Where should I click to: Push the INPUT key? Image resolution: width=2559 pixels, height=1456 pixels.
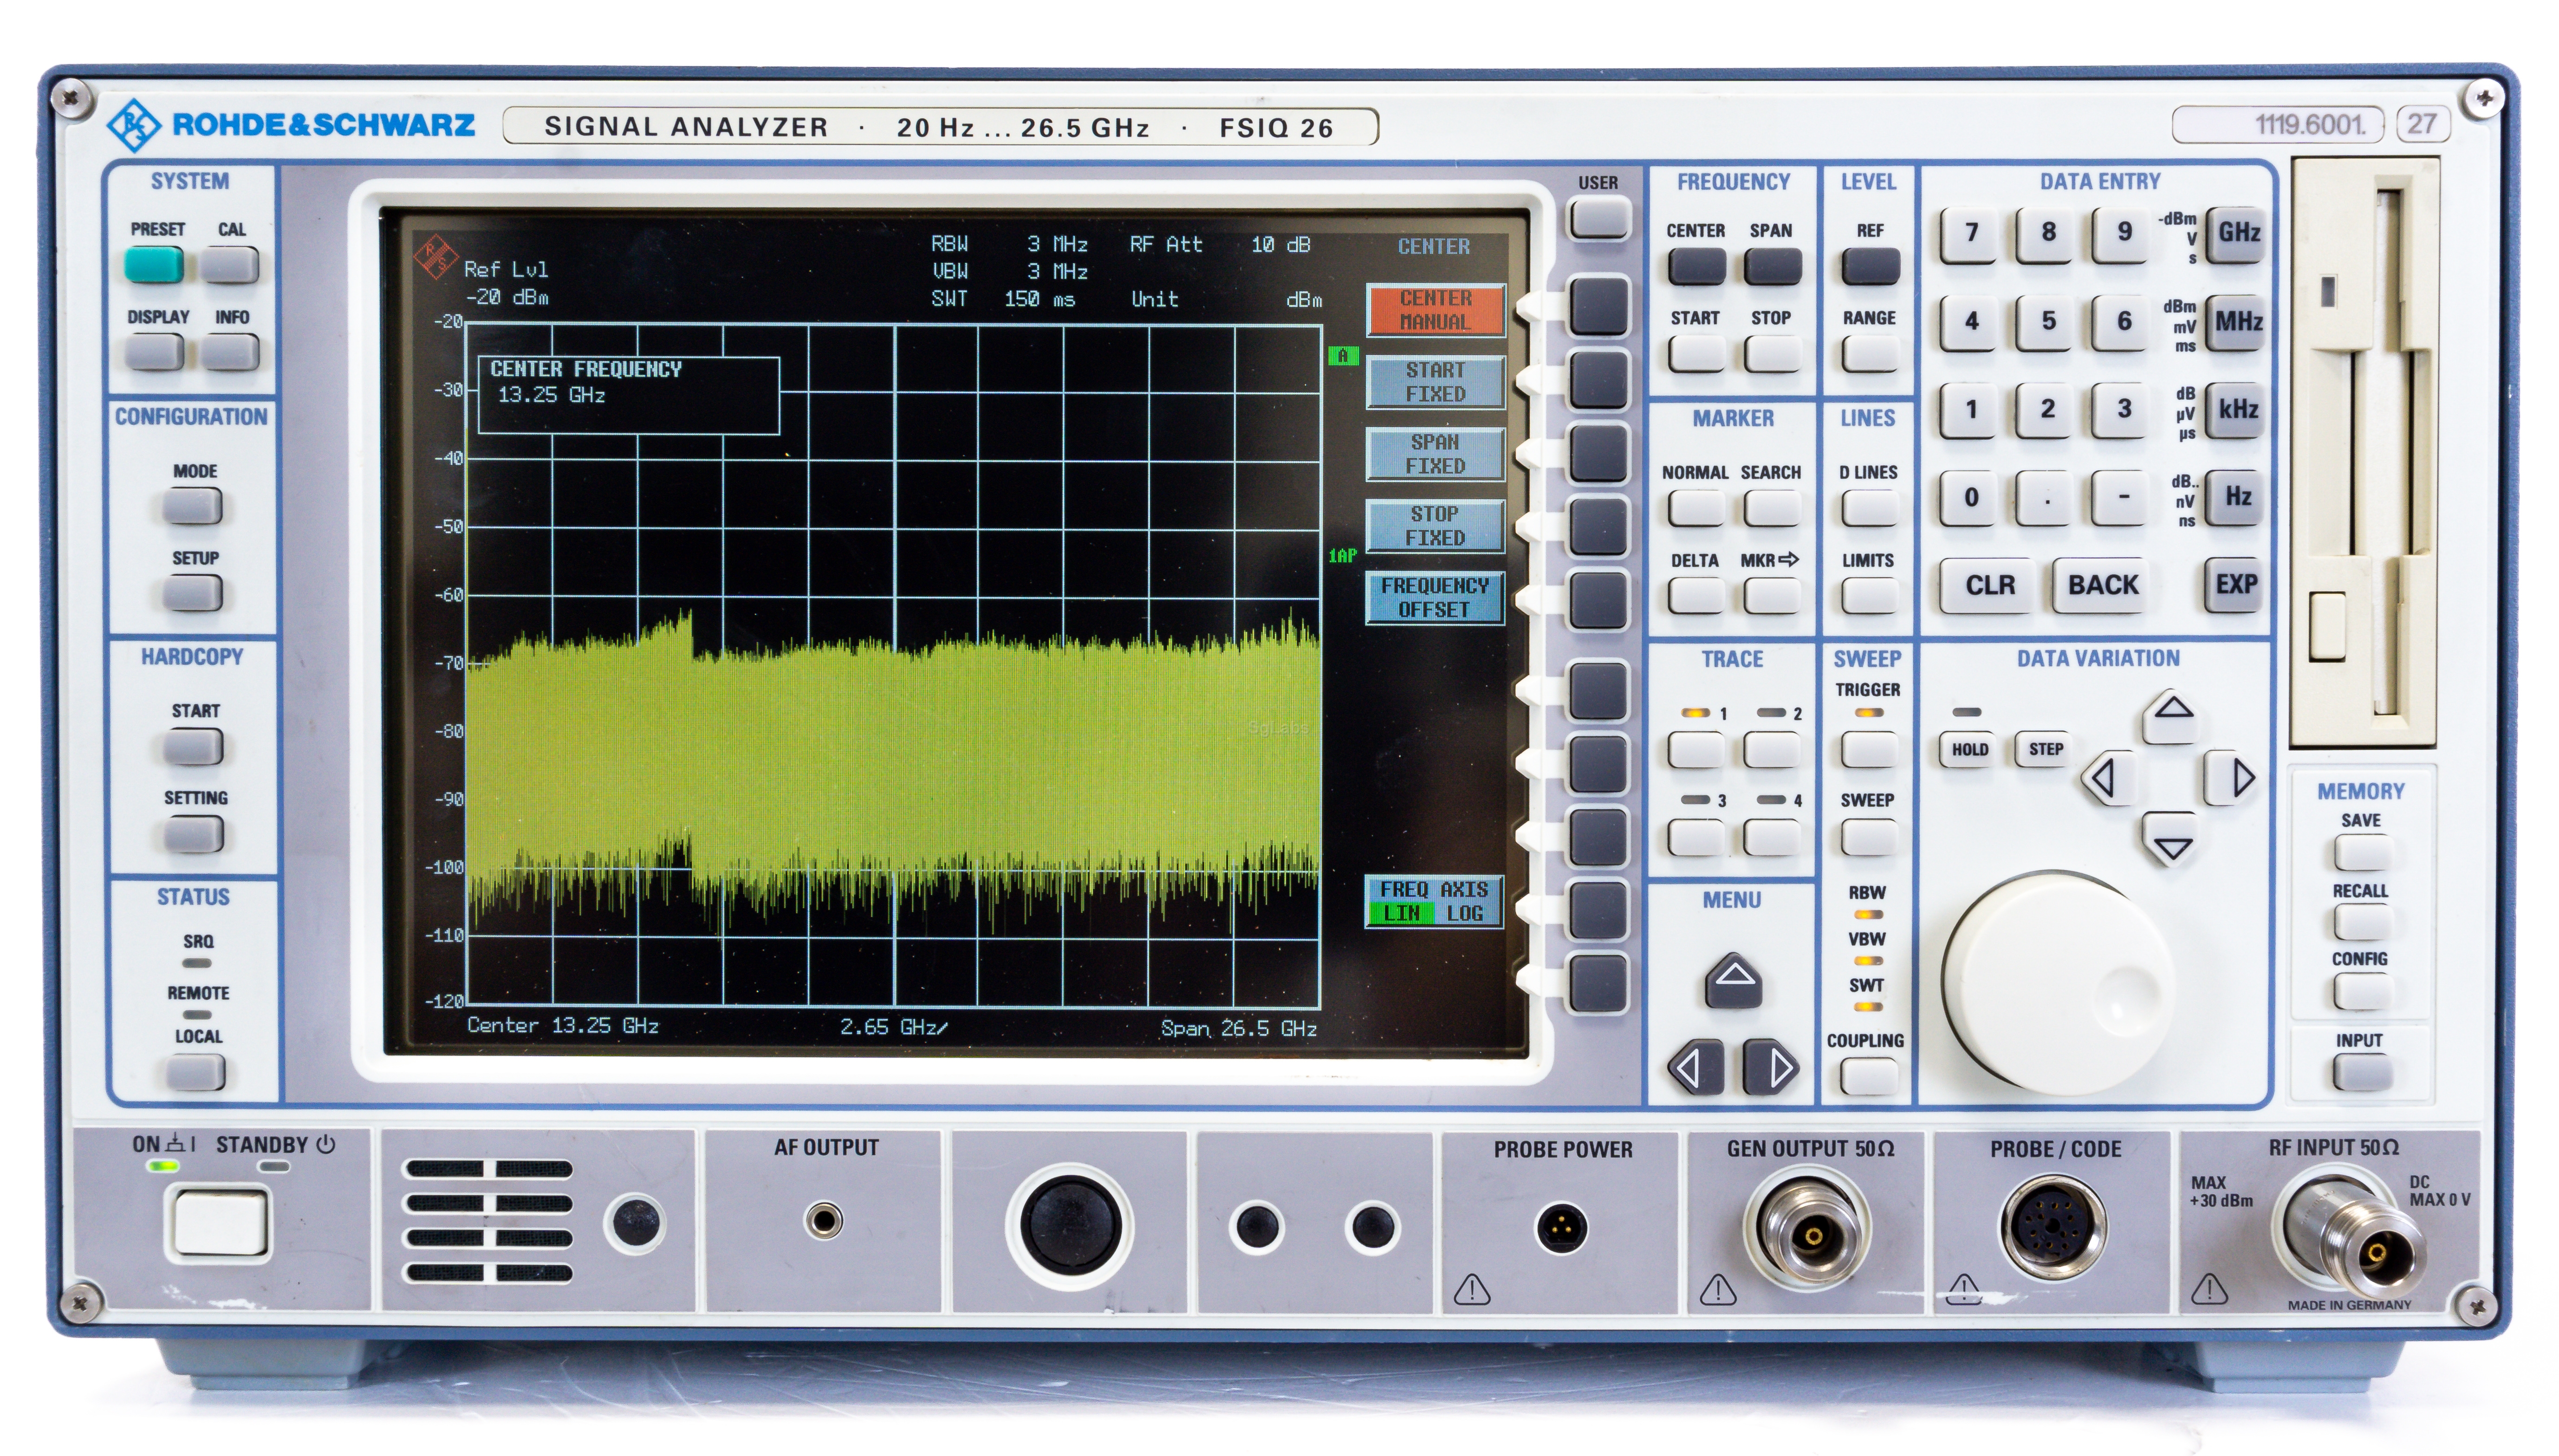coord(2362,1073)
